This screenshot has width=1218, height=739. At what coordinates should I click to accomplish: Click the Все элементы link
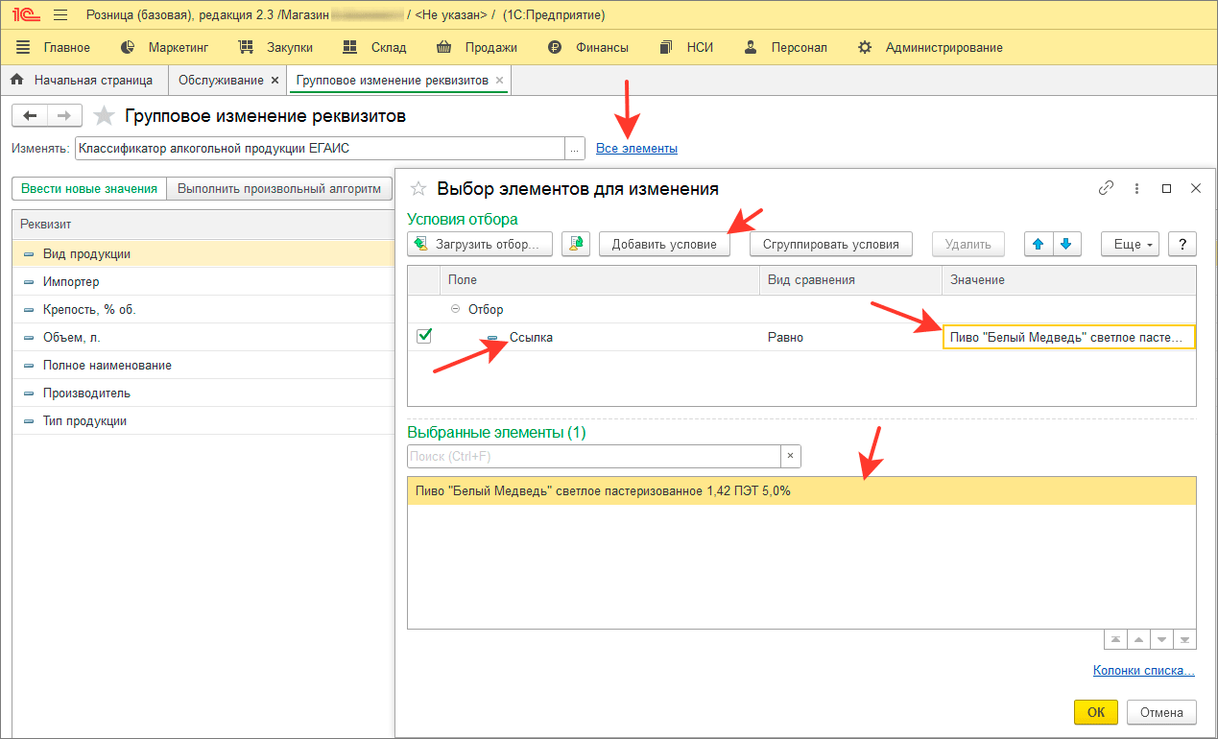[x=636, y=149]
